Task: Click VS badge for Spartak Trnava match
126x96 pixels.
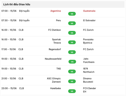Action: (x=72, y=42)
